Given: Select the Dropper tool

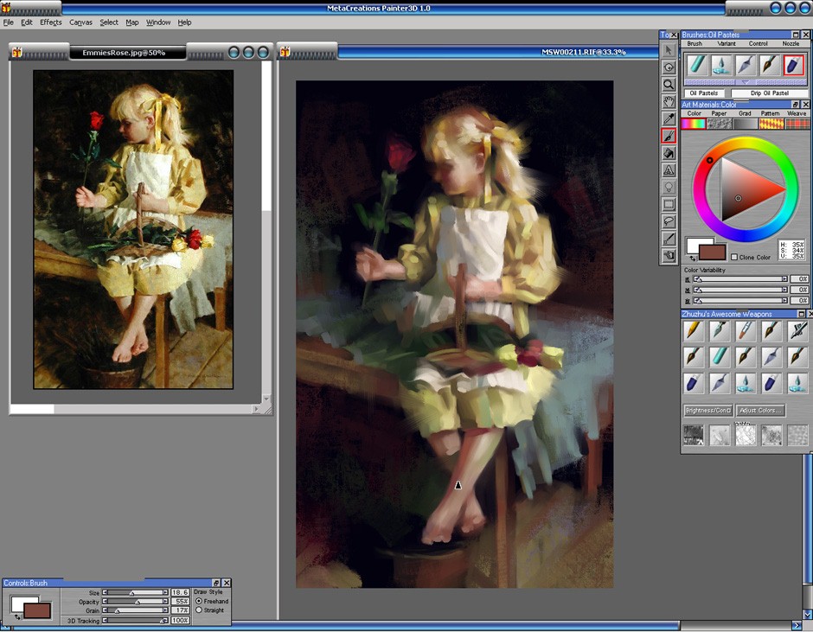Looking at the screenshot, I should click(x=669, y=118).
